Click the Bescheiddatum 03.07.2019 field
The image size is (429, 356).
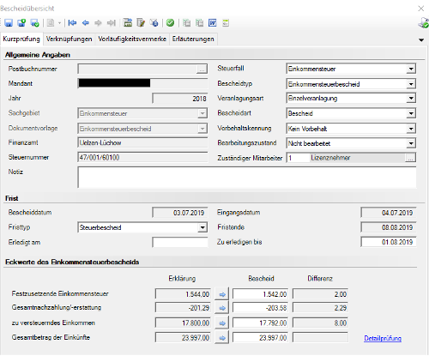[x=180, y=213]
